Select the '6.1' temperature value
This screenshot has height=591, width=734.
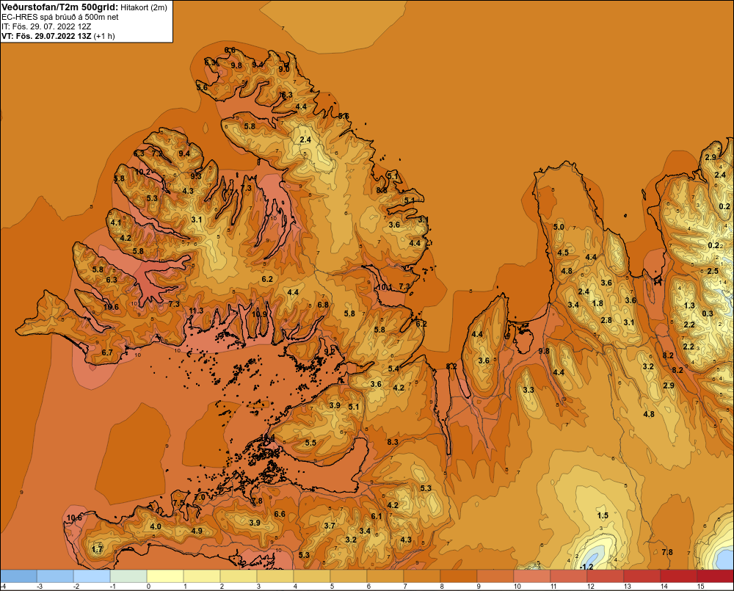pyautogui.click(x=377, y=516)
